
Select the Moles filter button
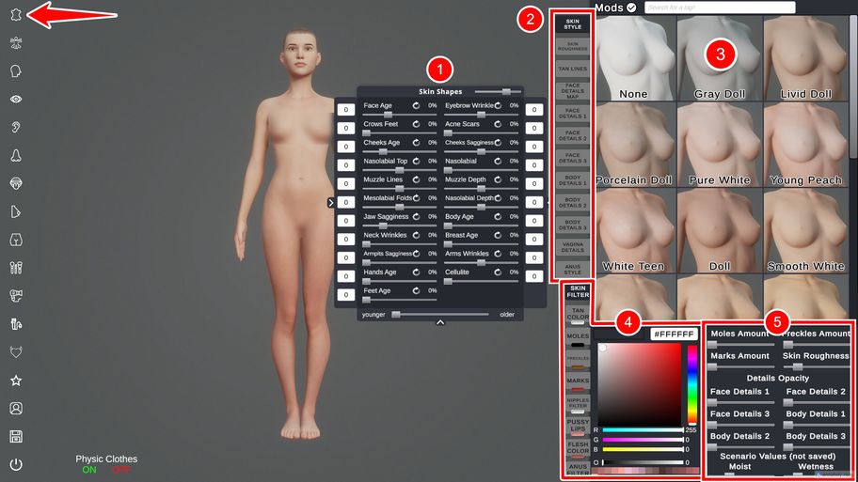tap(578, 338)
